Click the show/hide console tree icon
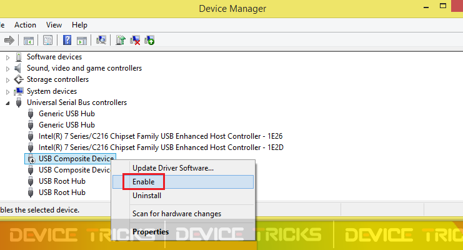Screen dimensions: 463x250 click(x=29, y=41)
